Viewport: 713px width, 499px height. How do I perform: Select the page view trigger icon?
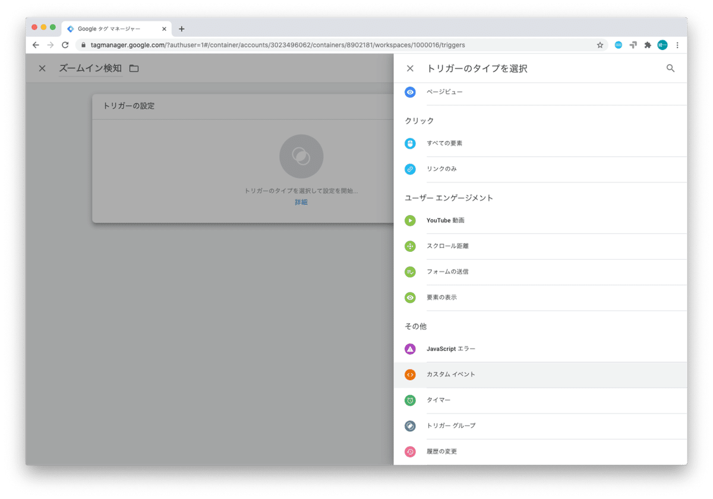click(x=410, y=92)
